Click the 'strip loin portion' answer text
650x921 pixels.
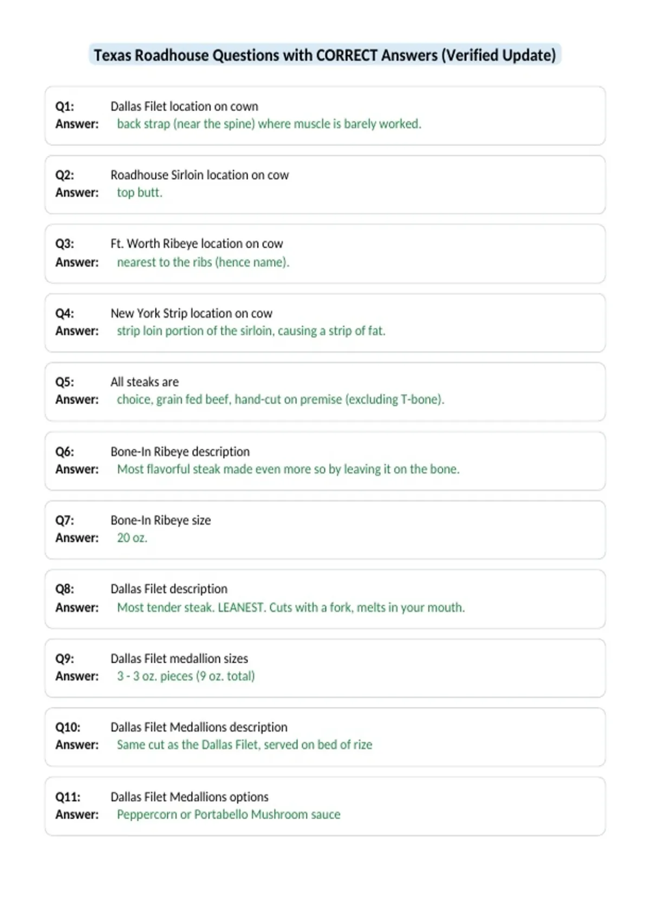[x=251, y=331]
